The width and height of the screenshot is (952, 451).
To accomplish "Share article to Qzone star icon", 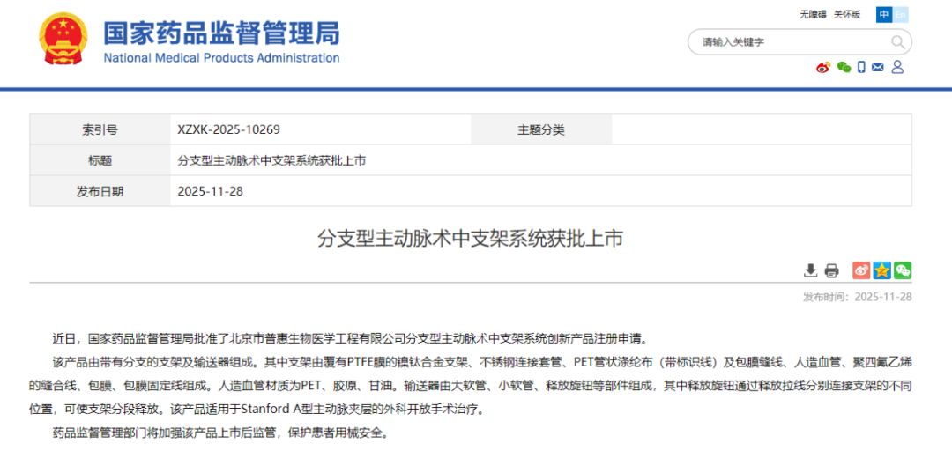I will (x=882, y=270).
